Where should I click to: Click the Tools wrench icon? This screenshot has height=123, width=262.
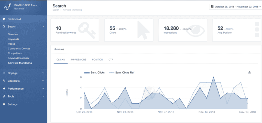(x=4, y=96)
